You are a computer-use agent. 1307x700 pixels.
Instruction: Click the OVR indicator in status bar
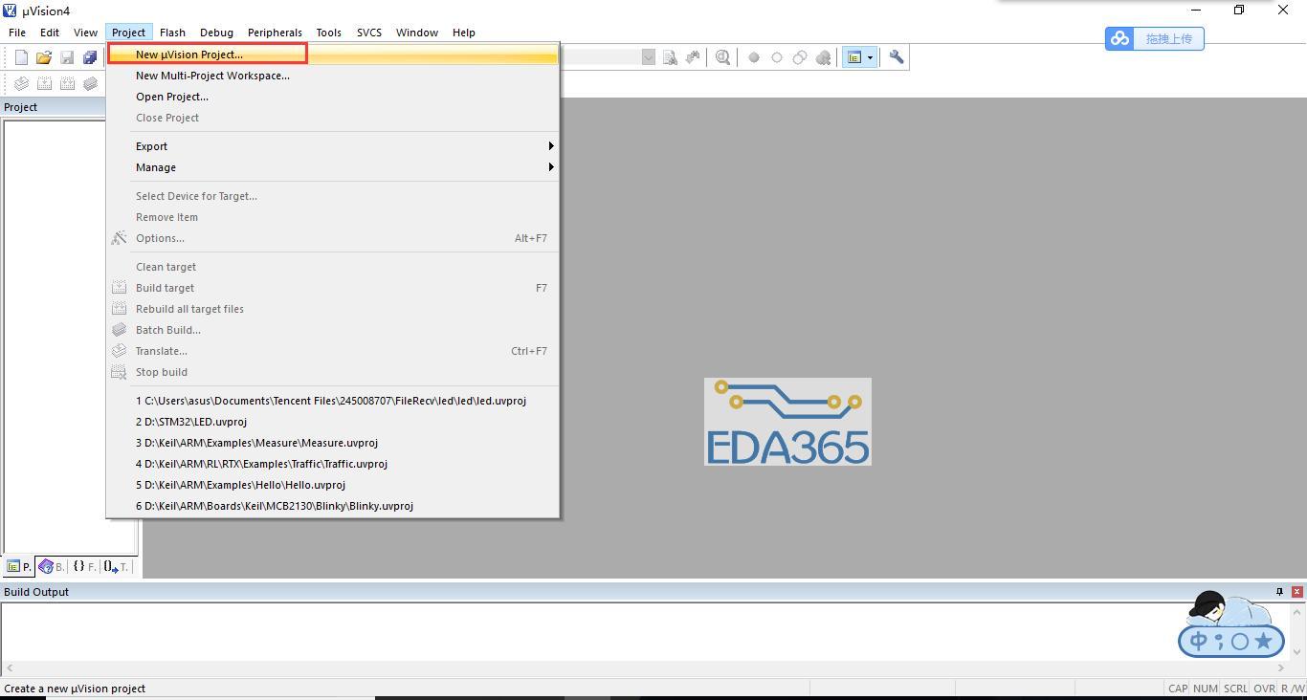[1264, 689]
